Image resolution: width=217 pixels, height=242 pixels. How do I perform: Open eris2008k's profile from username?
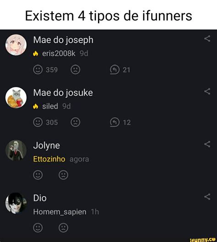pos(59,54)
